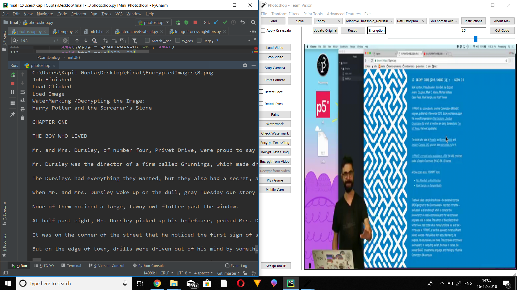Open the Canny edge filter dropdown
The height and width of the screenshot is (290, 517).
[328, 21]
